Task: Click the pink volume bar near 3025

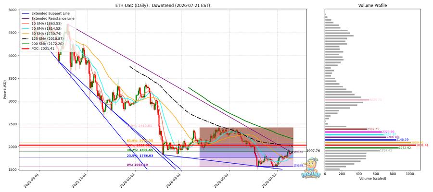Action: point(347,100)
